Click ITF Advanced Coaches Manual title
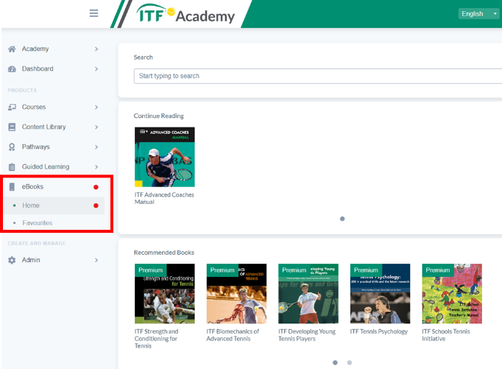502x369 pixels. click(164, 198)
